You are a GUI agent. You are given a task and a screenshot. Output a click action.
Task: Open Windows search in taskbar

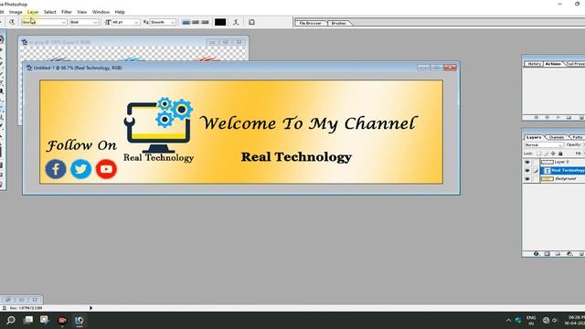[10, 320]
